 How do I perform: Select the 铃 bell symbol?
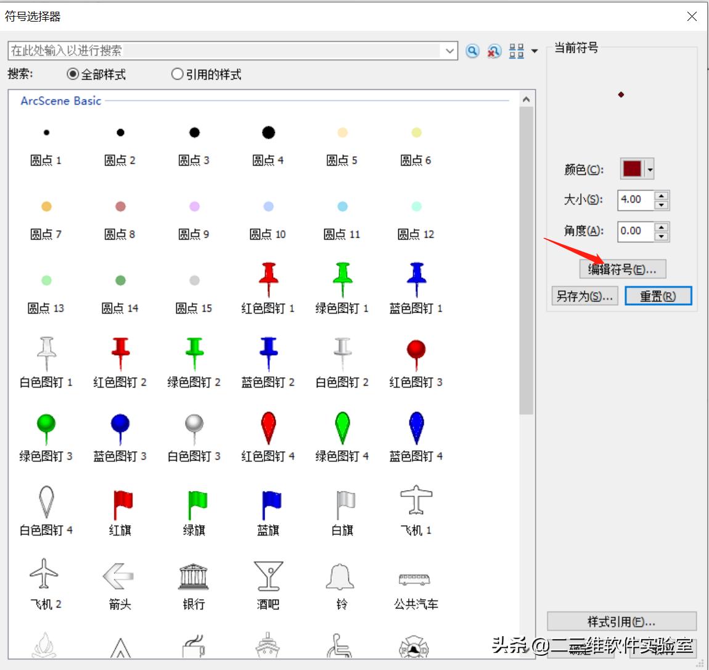[341, 575]
